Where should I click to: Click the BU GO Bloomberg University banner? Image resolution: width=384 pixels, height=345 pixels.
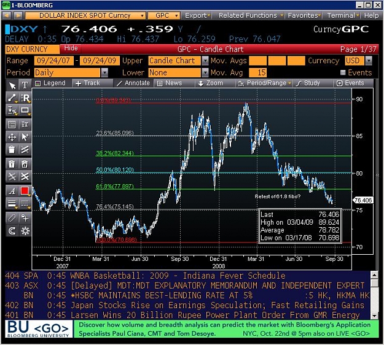(39, 329)
